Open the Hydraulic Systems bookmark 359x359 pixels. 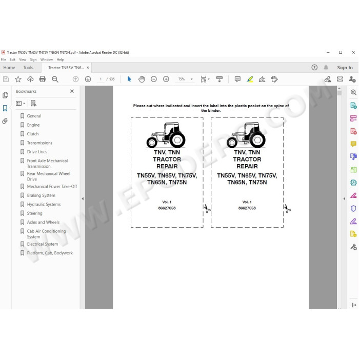point(44,204)
